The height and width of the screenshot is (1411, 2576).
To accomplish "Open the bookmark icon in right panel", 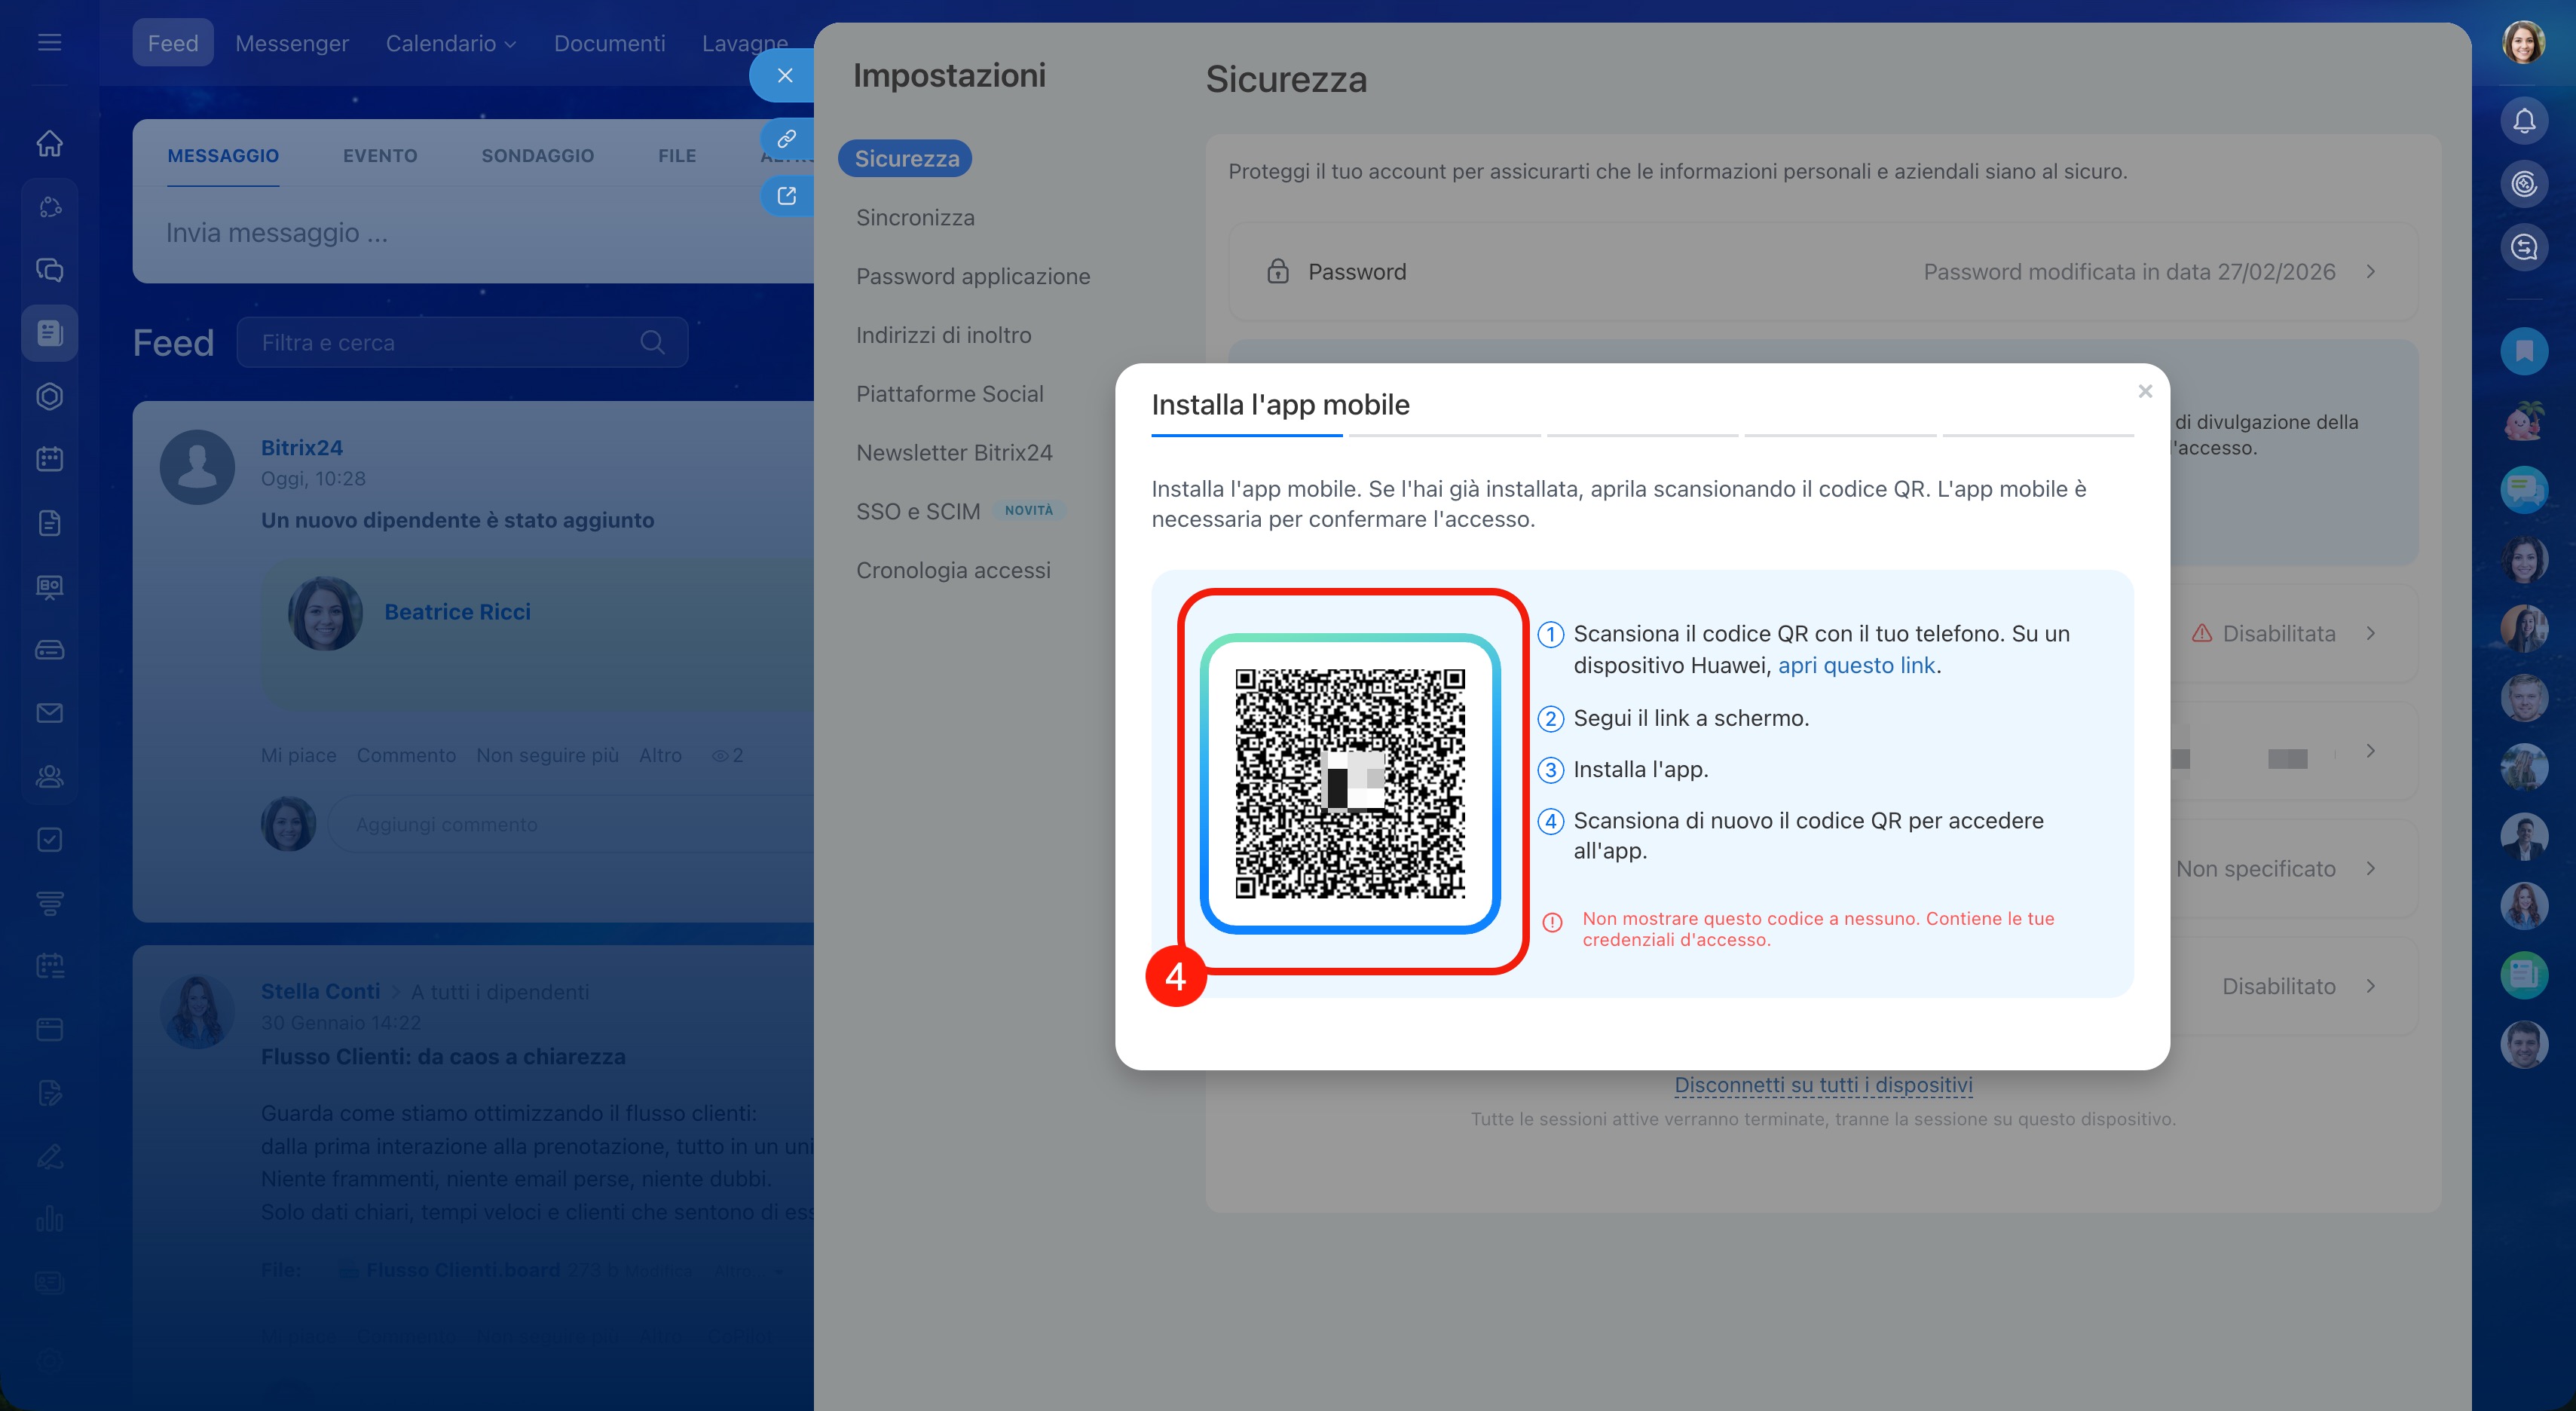I will (x=2523, y=351).
